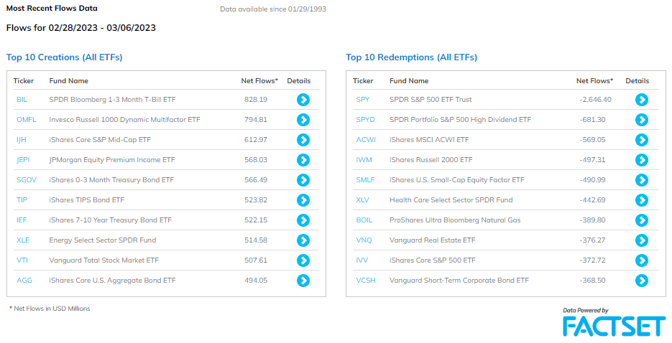Open the AGG ticker link

tap(24, 280)
